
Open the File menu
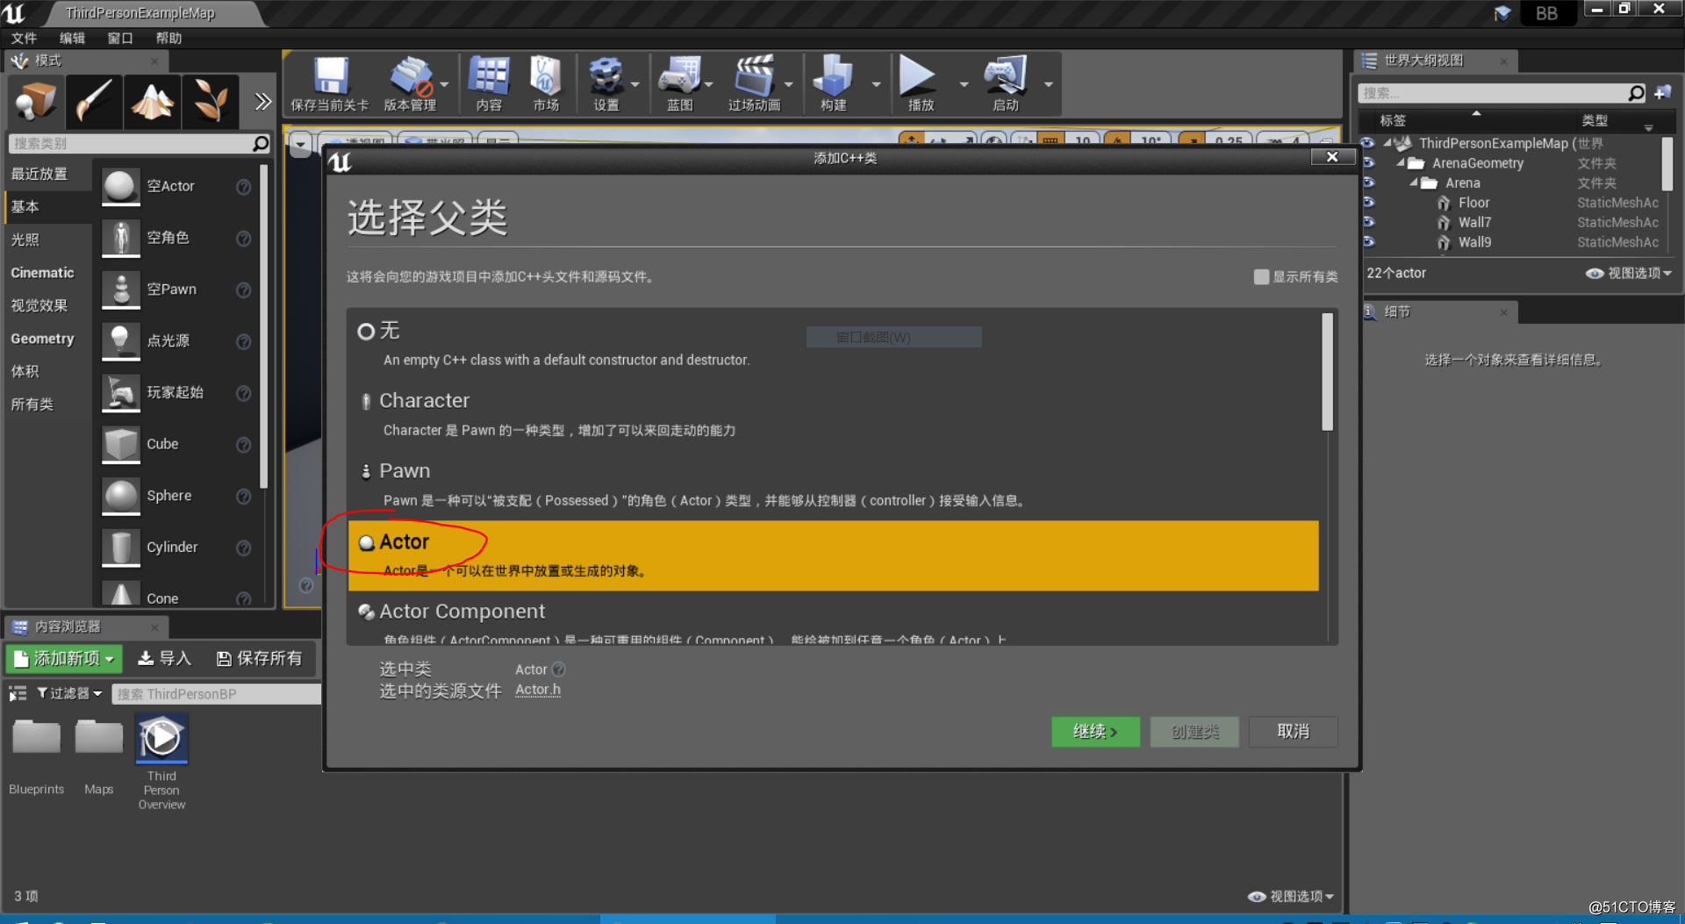(x=24, y=38)
